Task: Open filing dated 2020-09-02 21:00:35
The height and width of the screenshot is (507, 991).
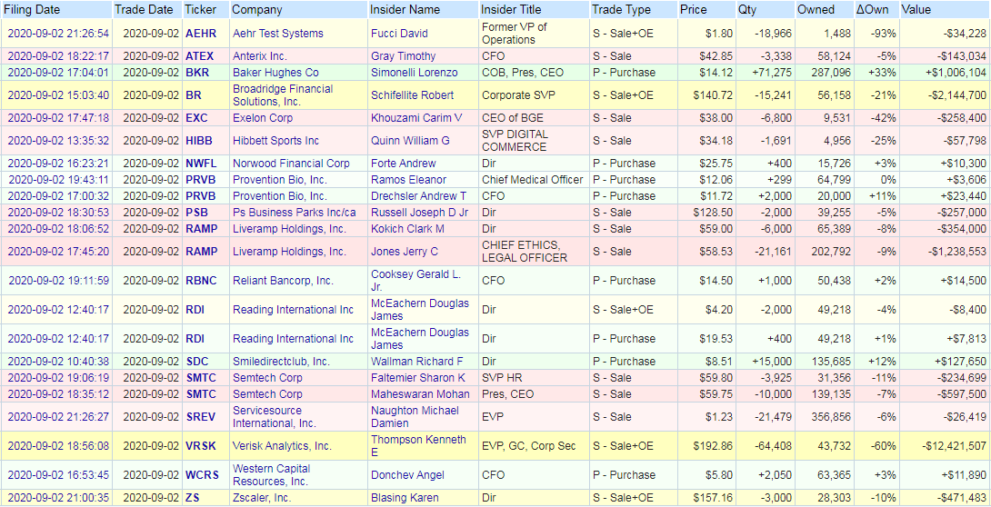Action: tap(58, 498)
